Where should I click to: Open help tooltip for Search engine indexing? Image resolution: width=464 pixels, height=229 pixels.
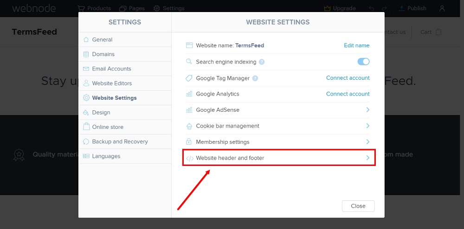click(262, 62)
